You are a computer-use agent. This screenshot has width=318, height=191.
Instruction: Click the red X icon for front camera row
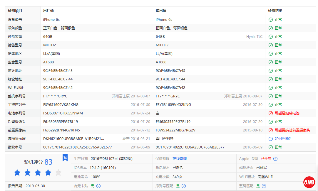(x=271, y=130)
